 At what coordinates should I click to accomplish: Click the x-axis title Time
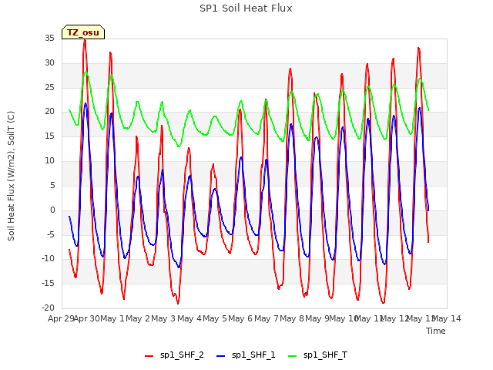click(436, 331)
